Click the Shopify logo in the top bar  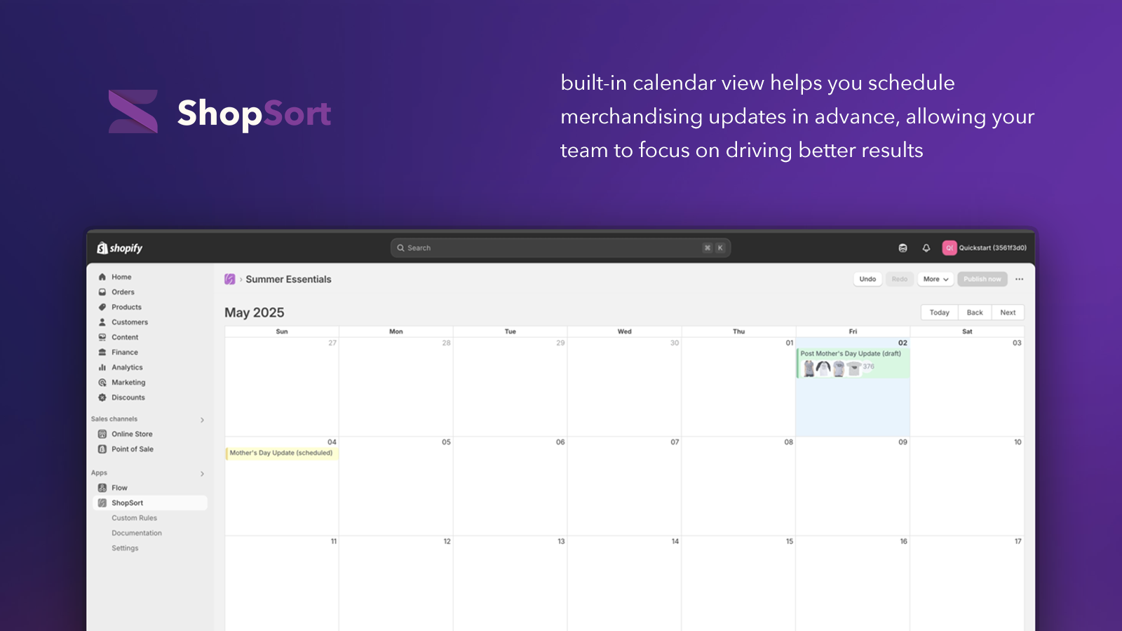pos(119,248)
